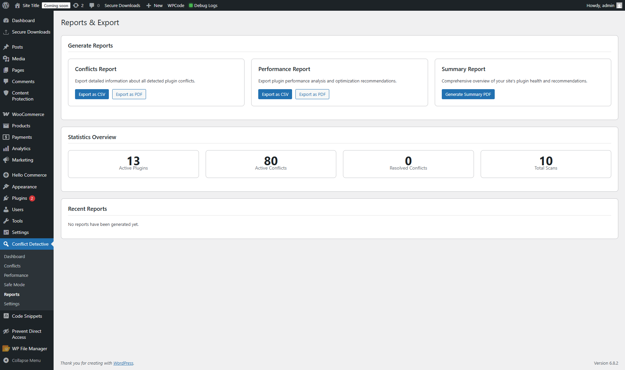Open the comments bubble icon in admin bar
The image size is (625, 370).
92,5
